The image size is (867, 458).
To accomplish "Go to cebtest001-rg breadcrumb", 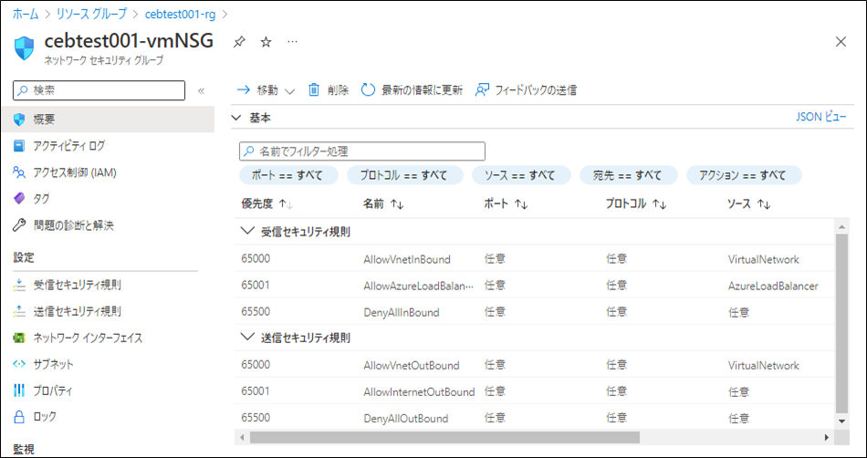I will [x=181, y=14].
